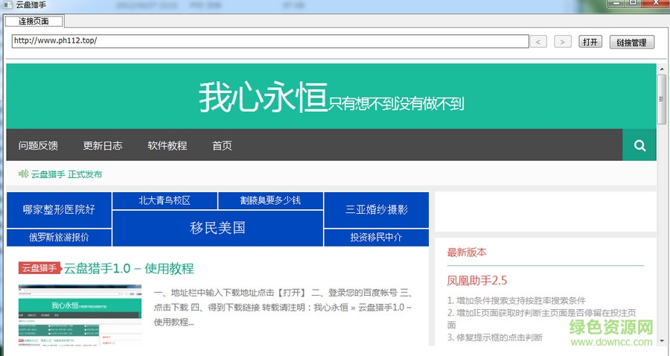Click the search magnifier icon
This screenshot has height=356, width=670.
[639, 145]
